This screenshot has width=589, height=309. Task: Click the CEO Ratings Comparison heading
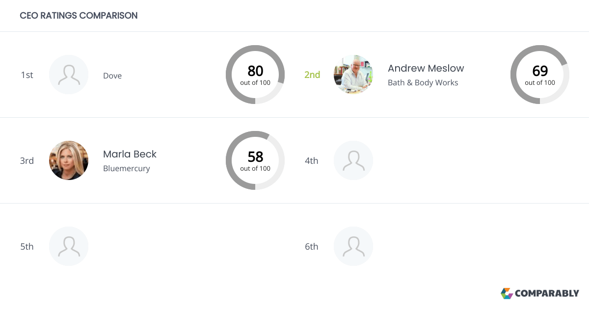(79, 16)
